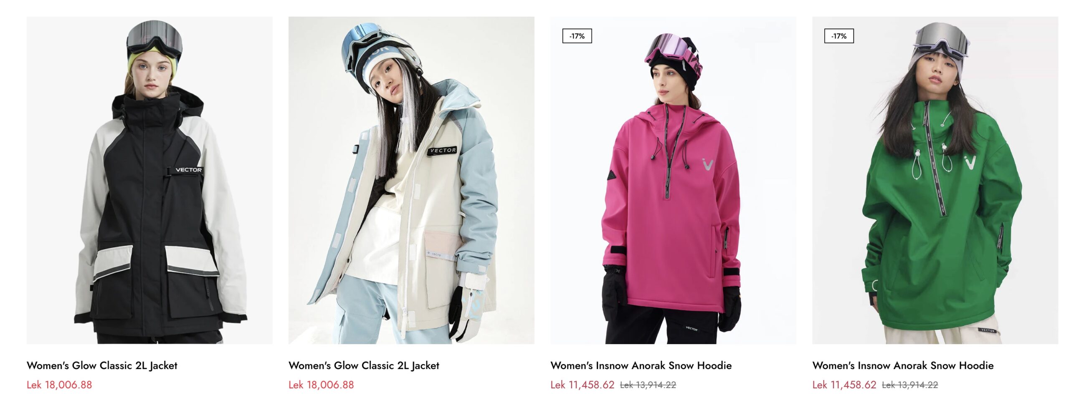
Task: Open the Insnow Anorak Snow Hoodie title under the green hoodie
Action: (x=903, y=365)
